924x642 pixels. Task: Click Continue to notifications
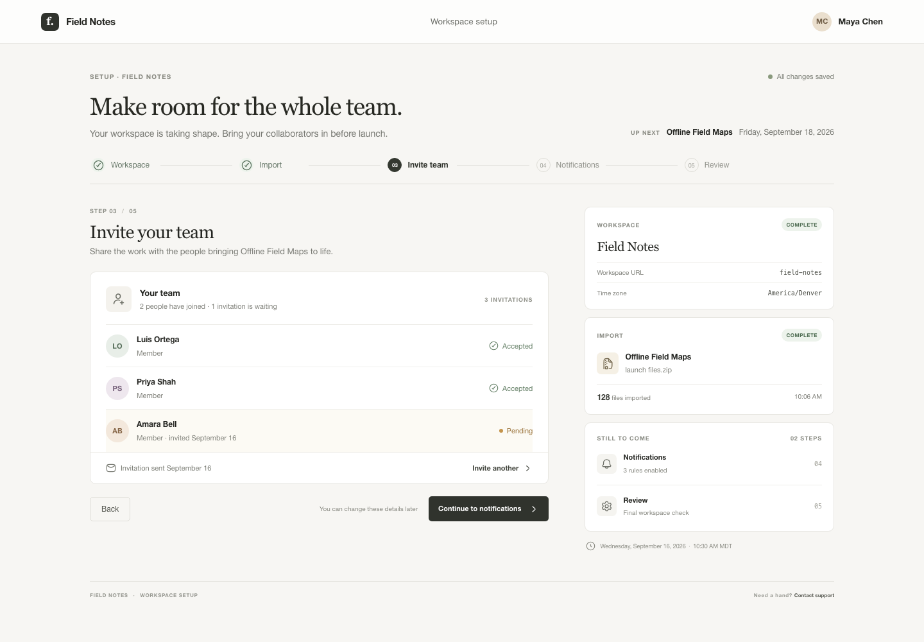coord(488,509)
